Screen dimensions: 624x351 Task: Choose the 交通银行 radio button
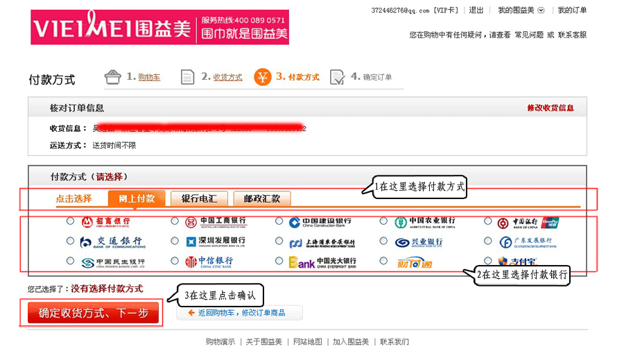coord(71,241)
